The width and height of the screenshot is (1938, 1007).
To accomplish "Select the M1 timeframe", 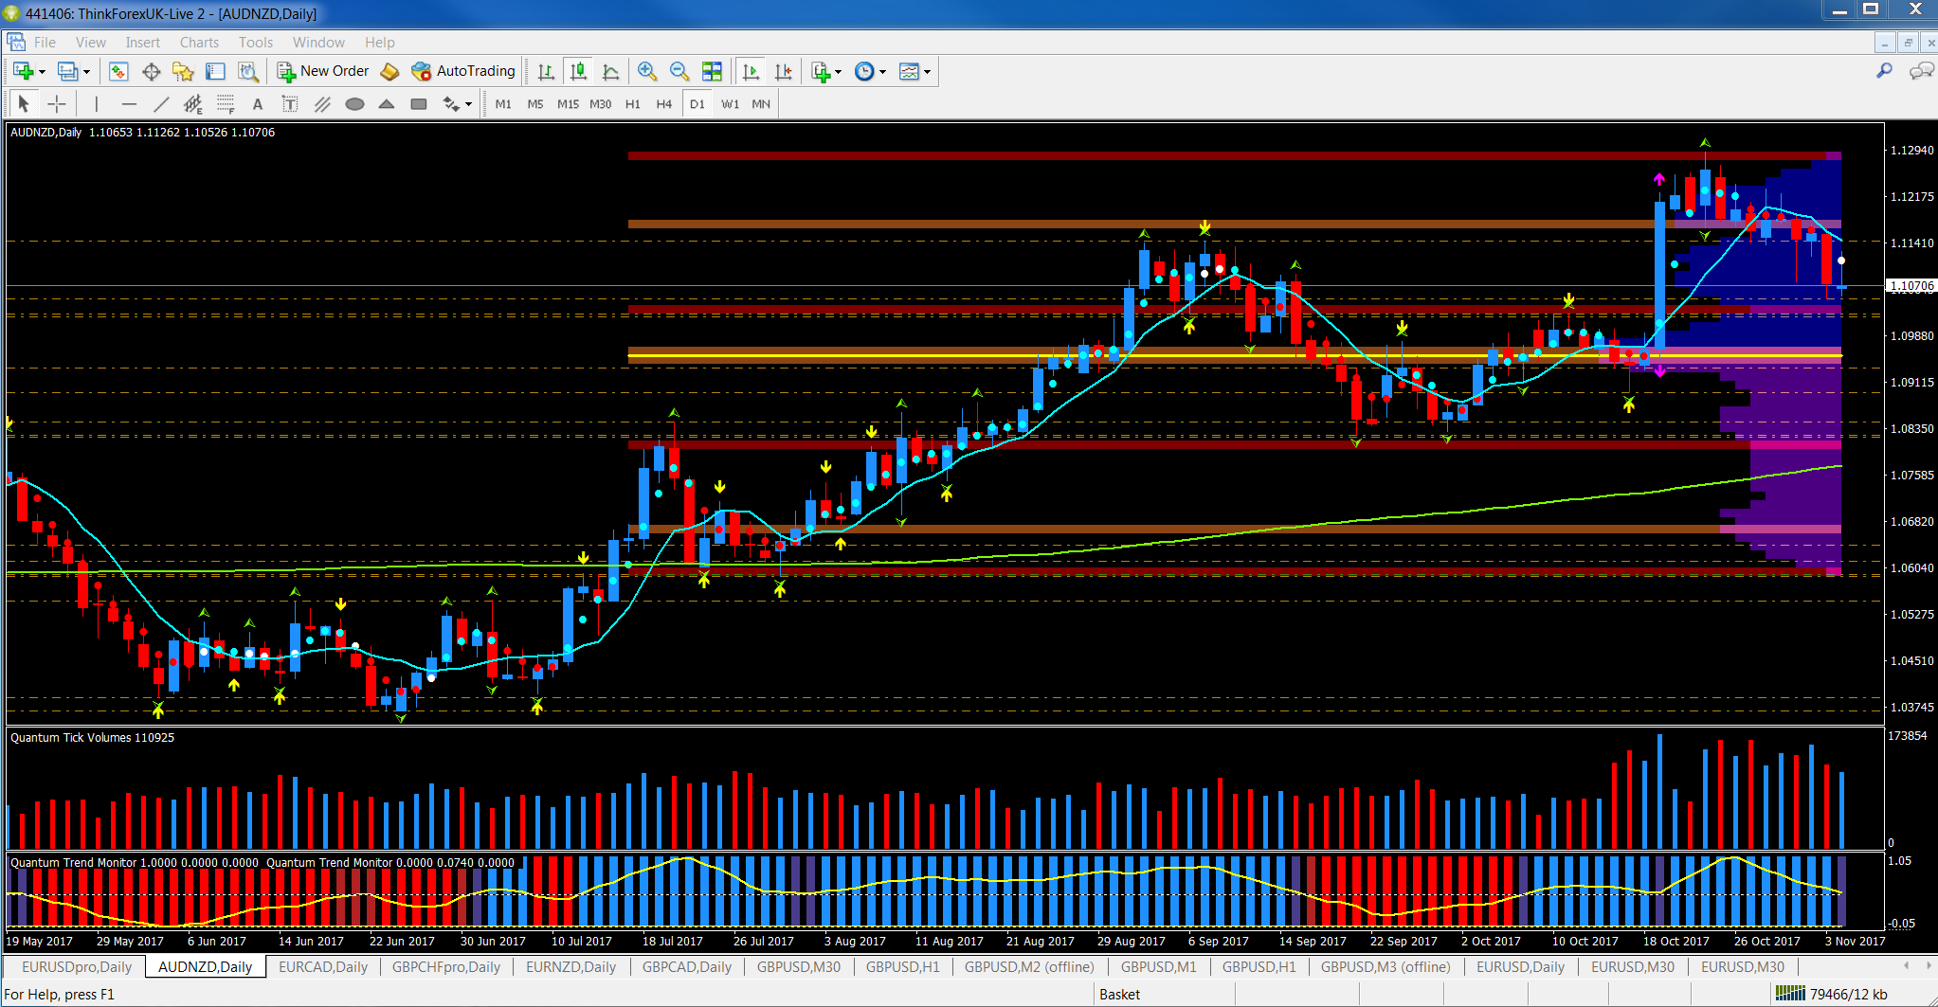I will 503,104.
